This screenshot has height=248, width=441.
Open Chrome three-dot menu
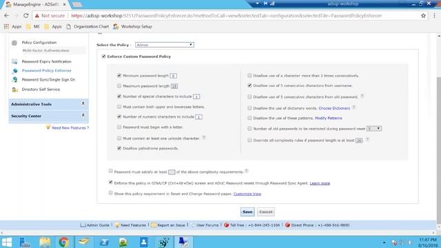click(x=435, y=16)
